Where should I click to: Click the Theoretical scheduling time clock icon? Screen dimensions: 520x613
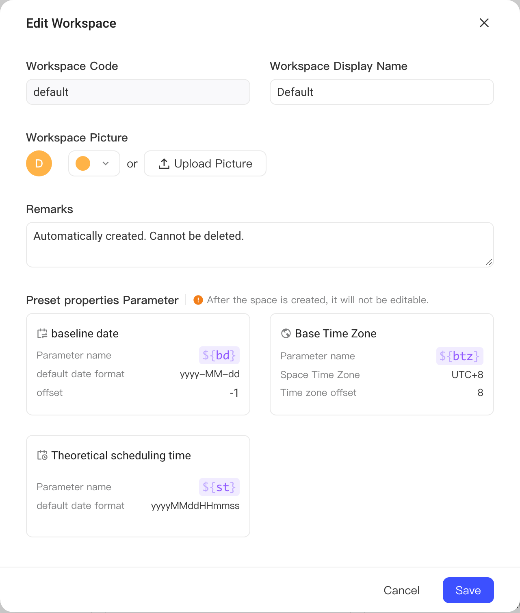point(42,455)
